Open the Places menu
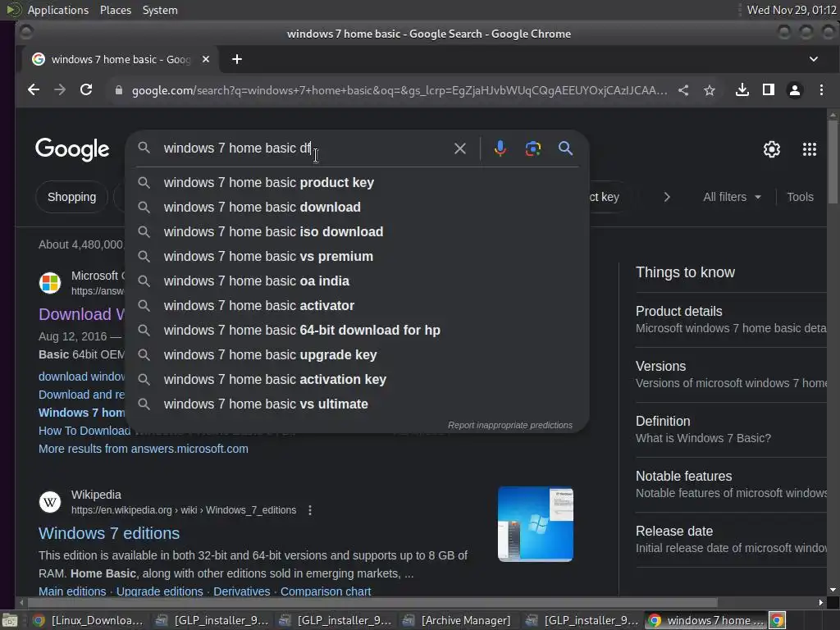Viewport: 840px width, 630px height. 115,10
